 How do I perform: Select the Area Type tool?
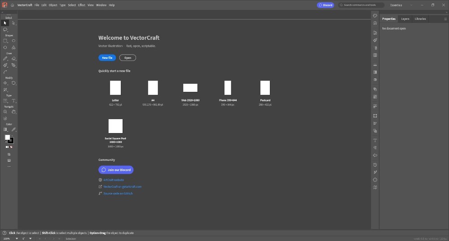[5, 101]
